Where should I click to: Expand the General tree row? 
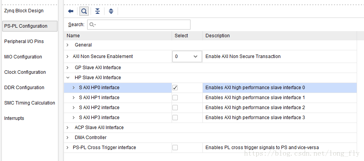click(x=67, y=45)
